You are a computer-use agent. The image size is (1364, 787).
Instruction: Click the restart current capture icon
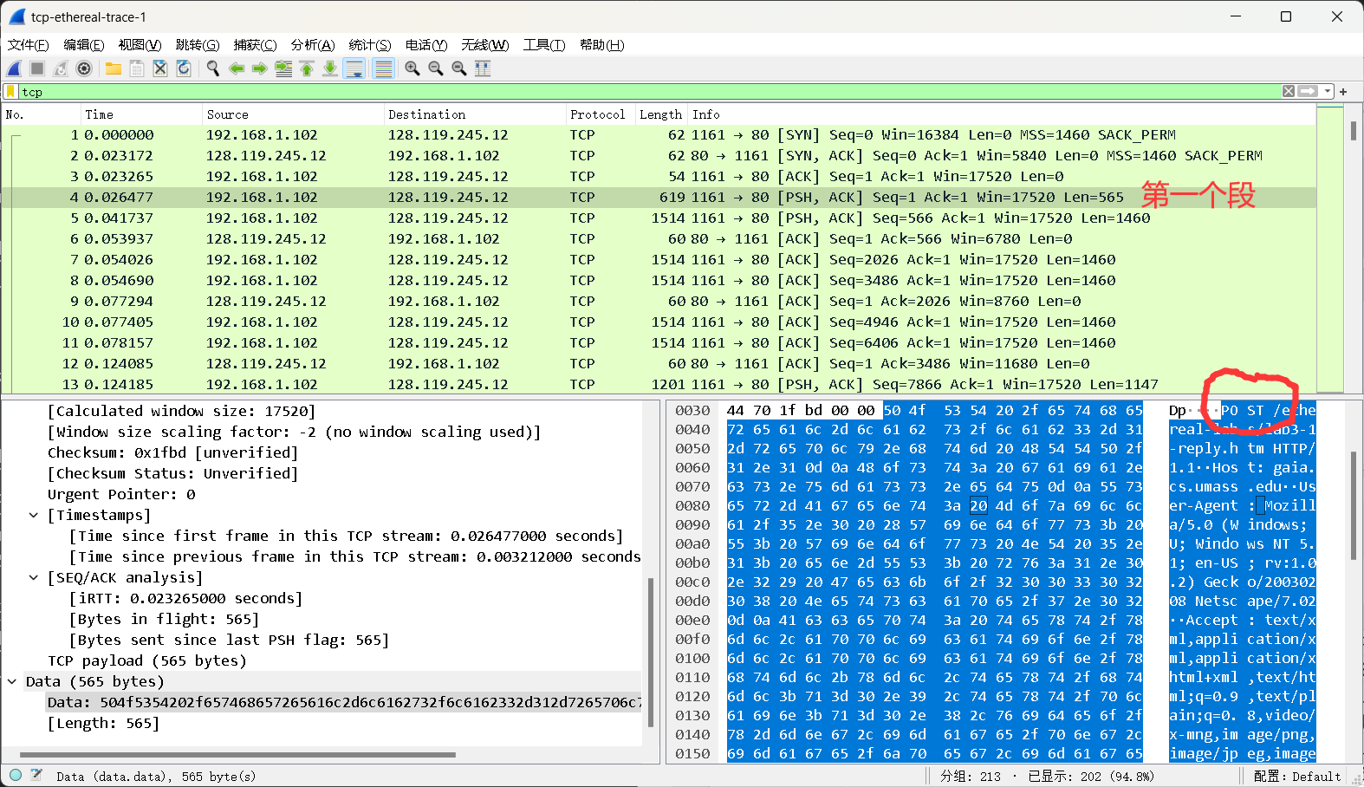click(x=61, y=68)
